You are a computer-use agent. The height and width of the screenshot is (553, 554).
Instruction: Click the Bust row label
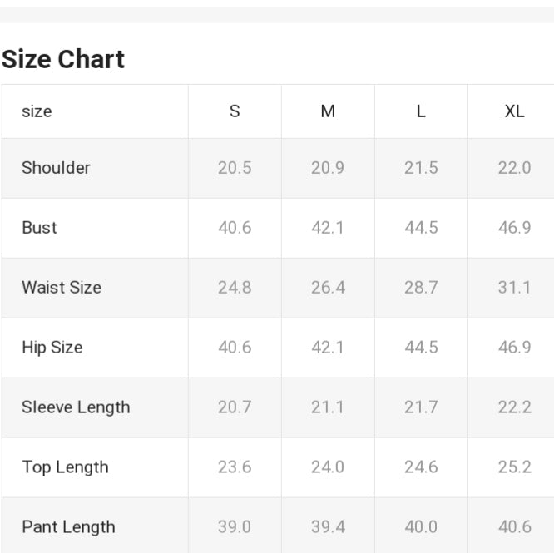point(39,228)
